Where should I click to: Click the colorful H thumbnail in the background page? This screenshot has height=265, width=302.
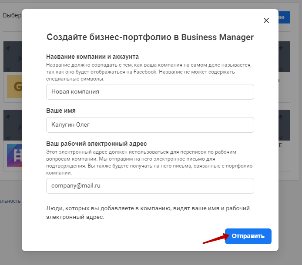[14, 155]
